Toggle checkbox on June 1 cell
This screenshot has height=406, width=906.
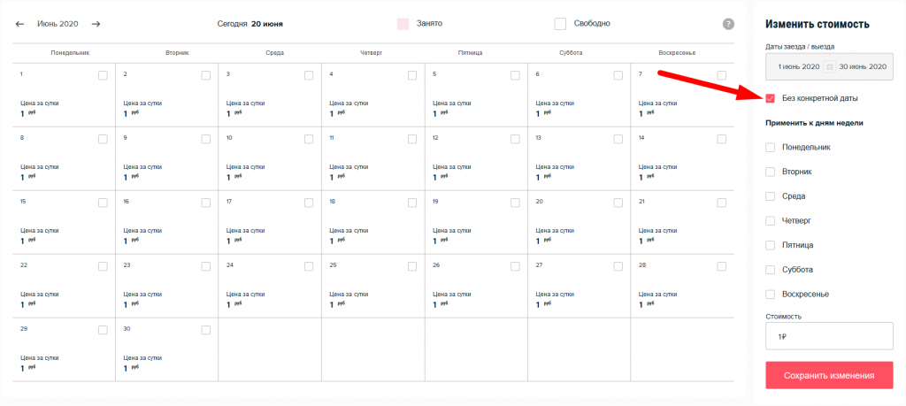(x=104, y=75)
